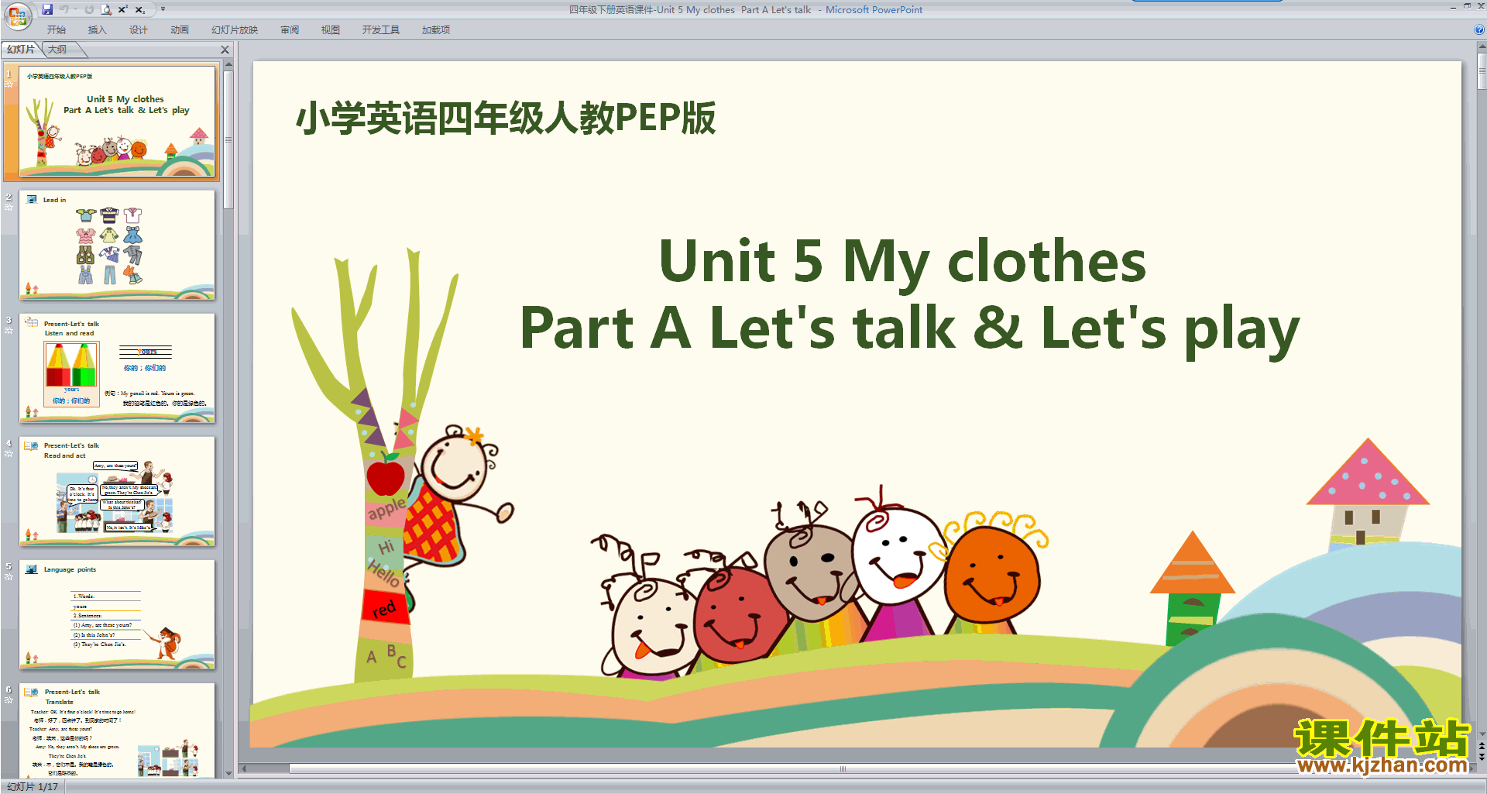Click animation star icon beside slide 6
The width and height of the screenshot is (1487, 794).
[x=9, y=699]
